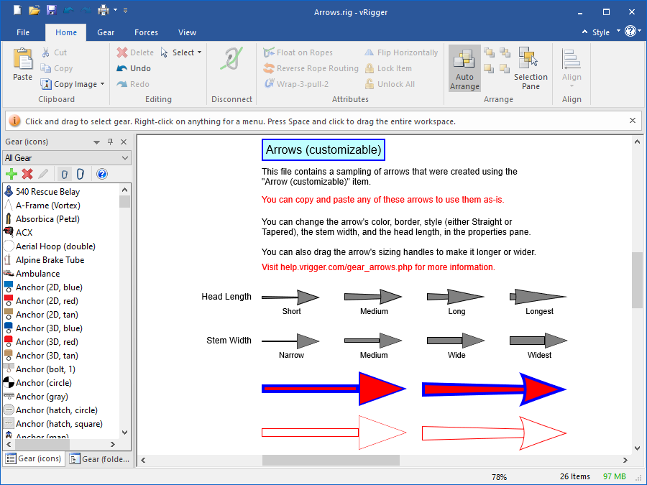The width and height of the screenshot is (647, 485).
Task: Toggle small carabiner icon size view
Action: (64, 174)
